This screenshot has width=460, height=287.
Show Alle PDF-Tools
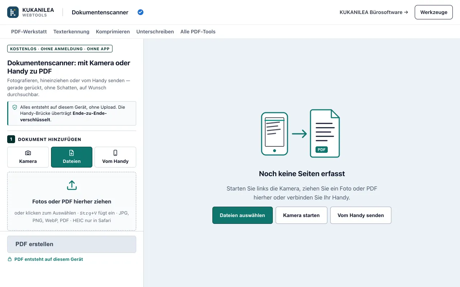198,32
